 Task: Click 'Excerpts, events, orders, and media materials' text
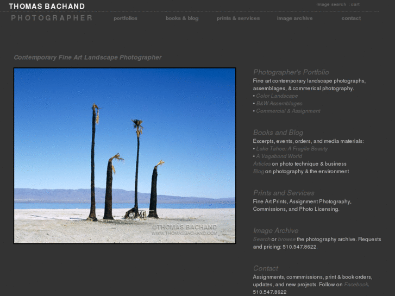[309, 141]
